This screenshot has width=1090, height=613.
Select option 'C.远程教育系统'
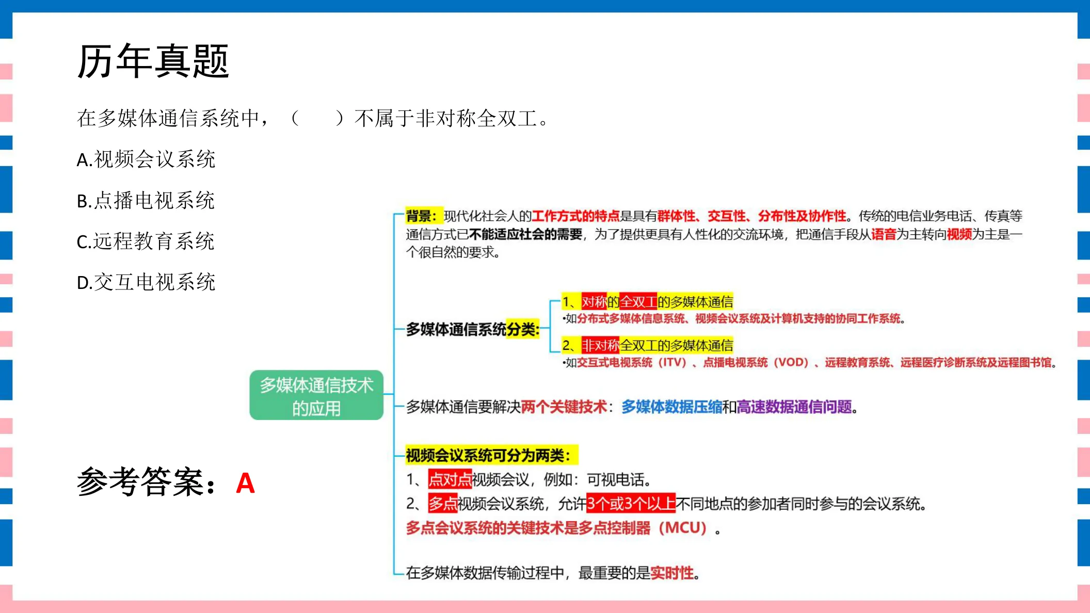click(x=146, y=241)
